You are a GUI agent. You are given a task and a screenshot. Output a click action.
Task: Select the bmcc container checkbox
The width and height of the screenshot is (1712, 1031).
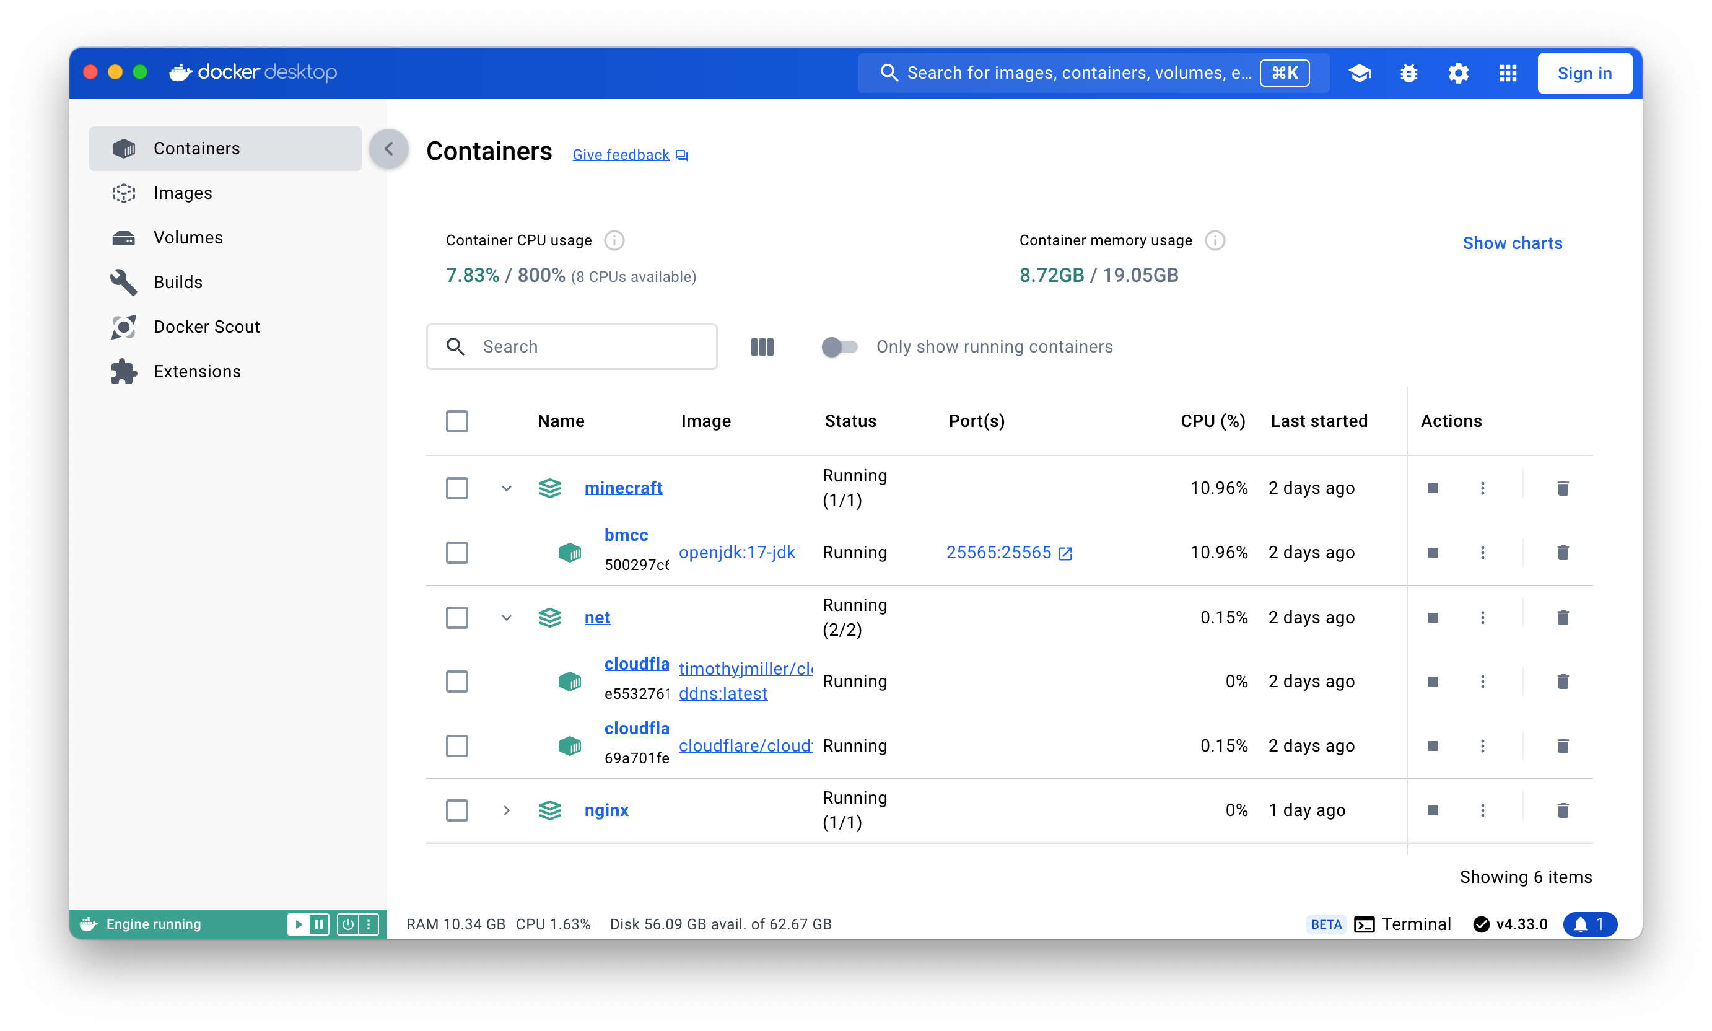[x=456, y=552]
